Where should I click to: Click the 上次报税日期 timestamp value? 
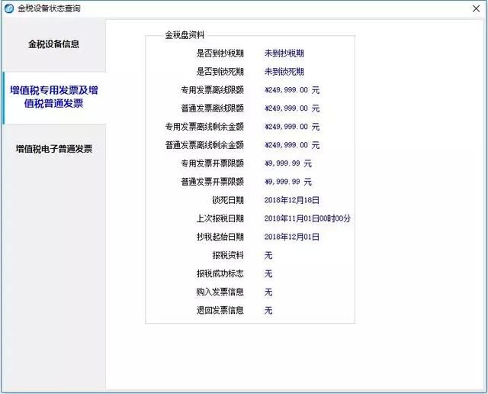[x=307, y=218]
